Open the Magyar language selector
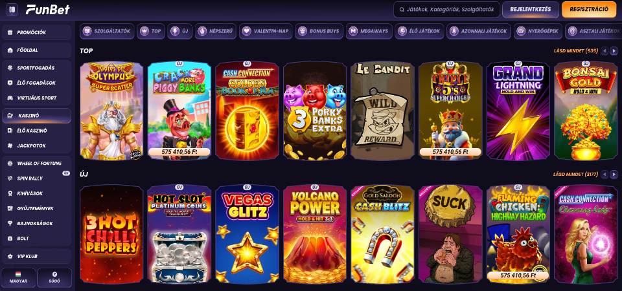The image size is (622, 291). (x=19, y=277)
